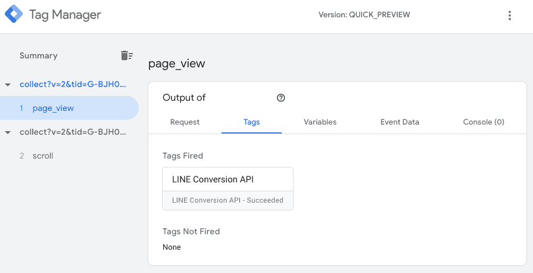Click the Tags Fired label
The height and width of the screenshot is (273, 533).
(183, 156)
